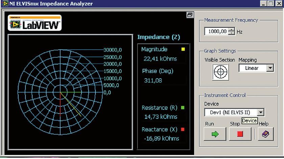
Task: Click the yellow Magnitude color swatch
Action: [x=183, y=49]
